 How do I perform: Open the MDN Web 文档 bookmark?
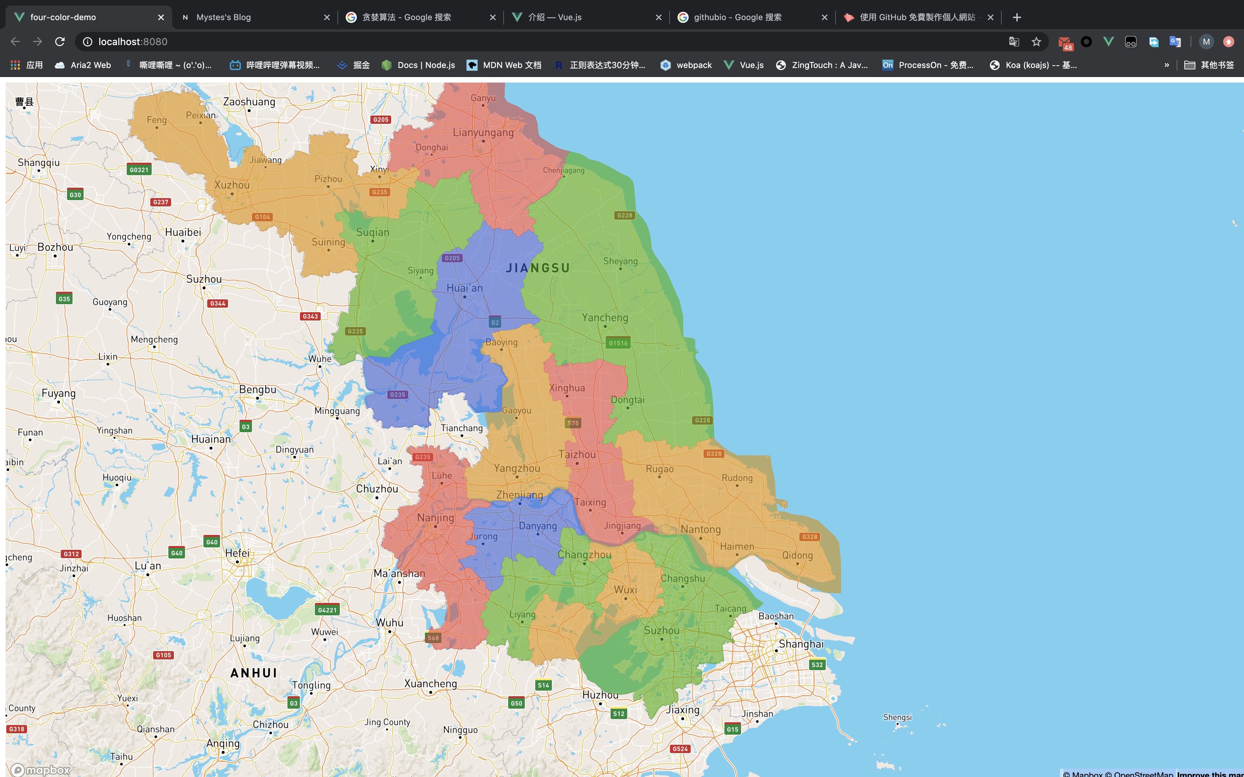[x=504, y=65]
